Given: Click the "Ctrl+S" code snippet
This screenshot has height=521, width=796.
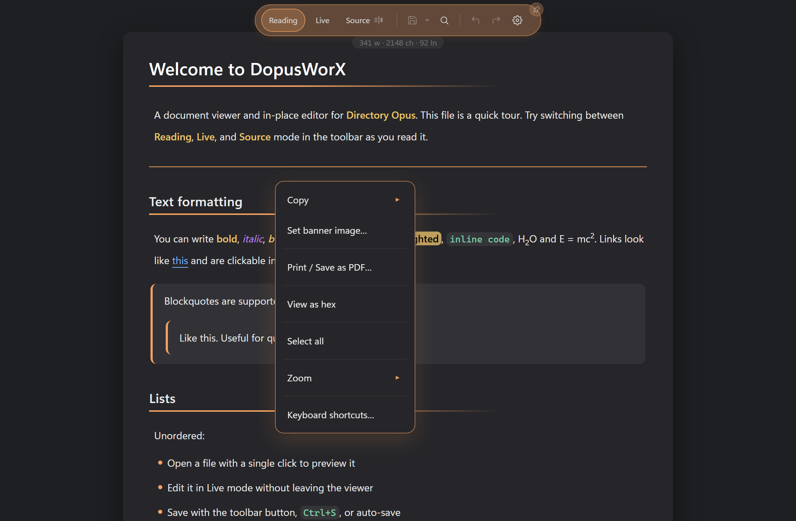Looking at the screenshot, I should pyautogui.click(x=319, y=513).
